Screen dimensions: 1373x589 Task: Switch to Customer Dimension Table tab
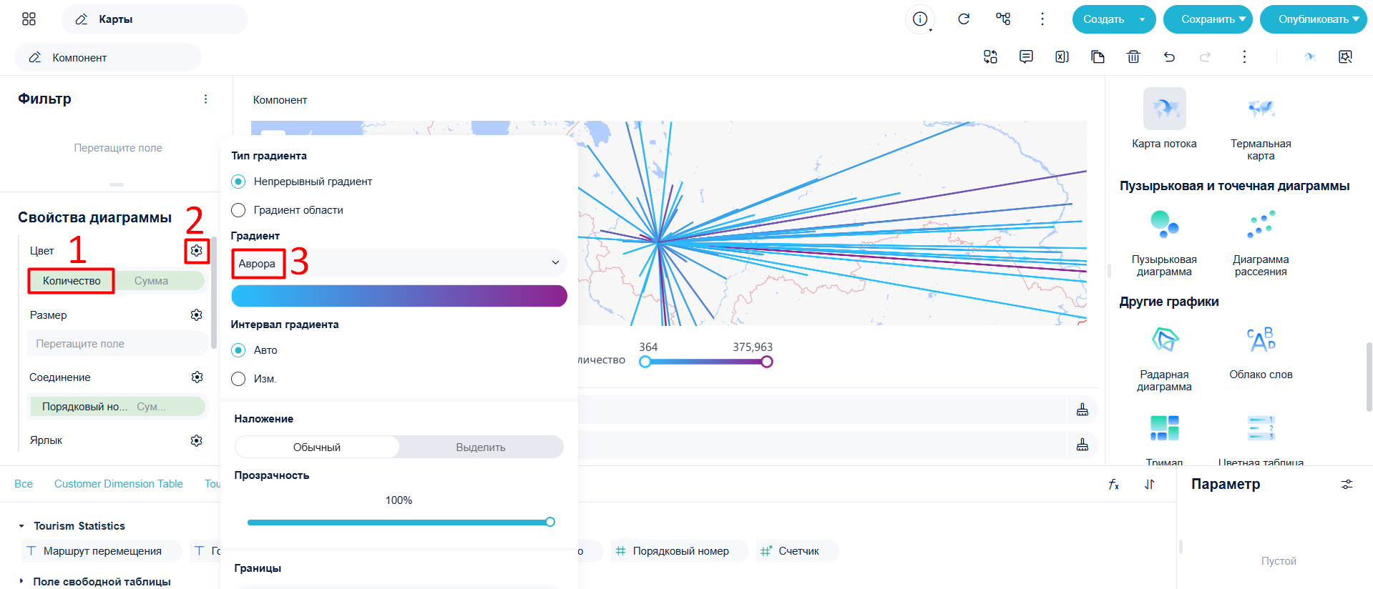[119, 484]
